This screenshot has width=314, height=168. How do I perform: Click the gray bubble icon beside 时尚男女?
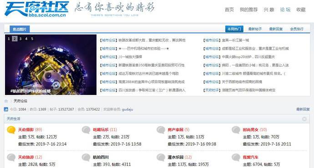[236, 130]
